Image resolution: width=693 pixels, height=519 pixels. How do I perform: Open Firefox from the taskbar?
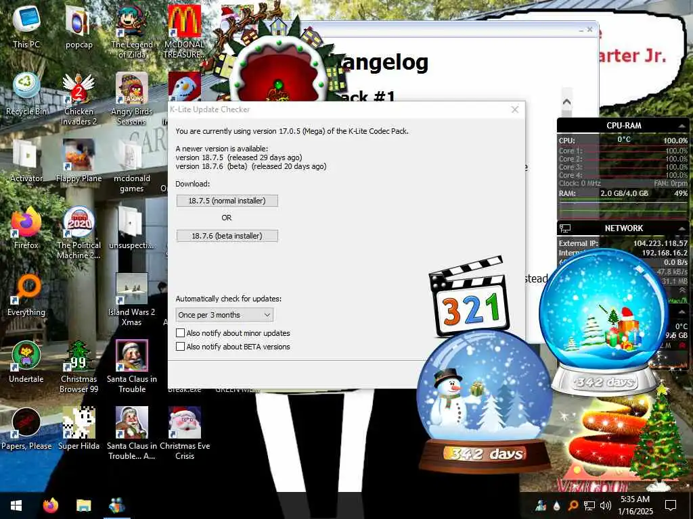coord(50,505)
